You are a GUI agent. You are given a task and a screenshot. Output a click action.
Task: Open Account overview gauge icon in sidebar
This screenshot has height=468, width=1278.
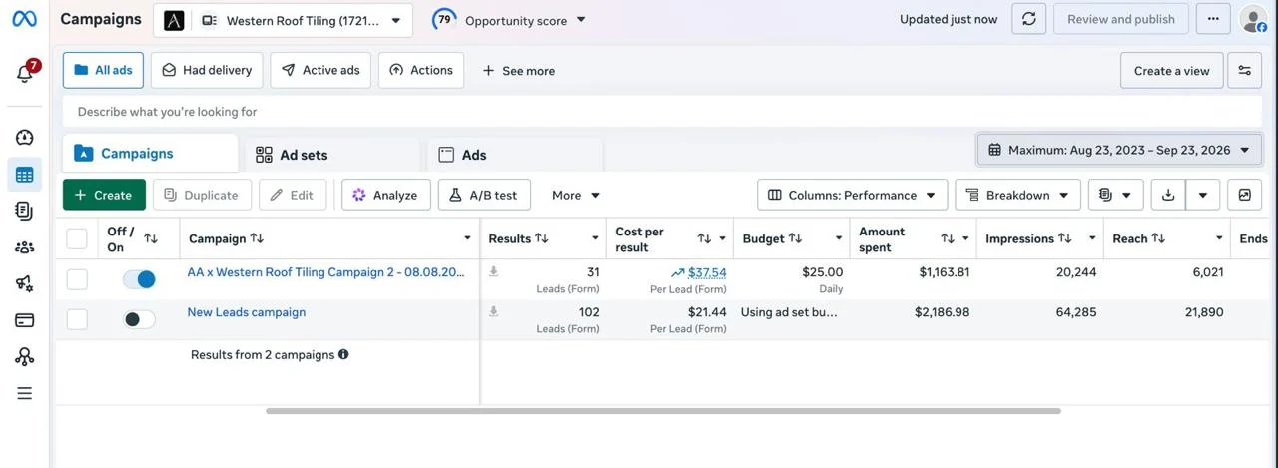pyautogui.click(x=25, y=138)
